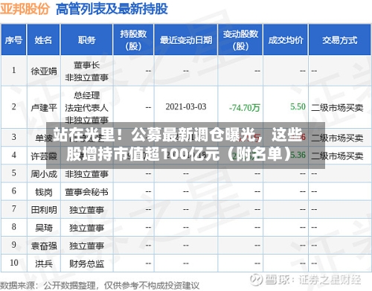This screenshot has height=291, width=372.
Task: Click the 5.36 price in row 4
Action: click(298, 155)
